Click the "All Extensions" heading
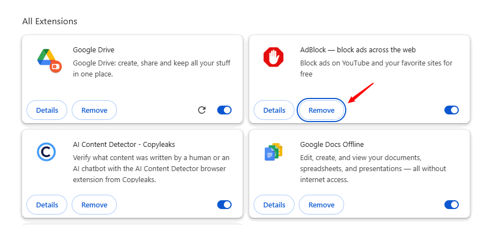488x225 pixels. (50, 21)
